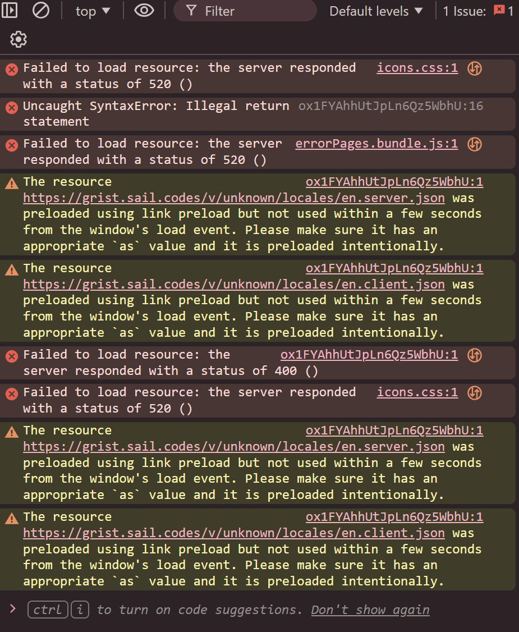Click Don't show again link
Screen dimensions: 519x632
[x=370, y=610]
